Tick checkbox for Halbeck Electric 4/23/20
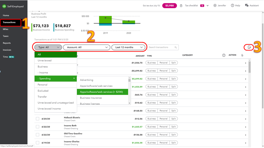264x148 pixels. 38,119
